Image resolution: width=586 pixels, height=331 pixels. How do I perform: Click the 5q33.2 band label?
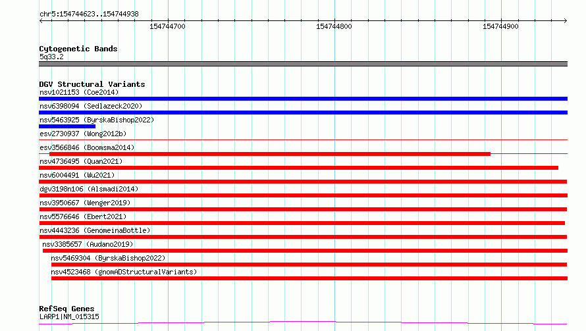tap(51, 57)
